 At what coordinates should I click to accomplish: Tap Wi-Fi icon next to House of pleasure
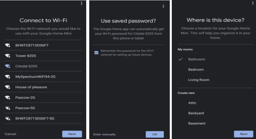[x=7, y=87]
